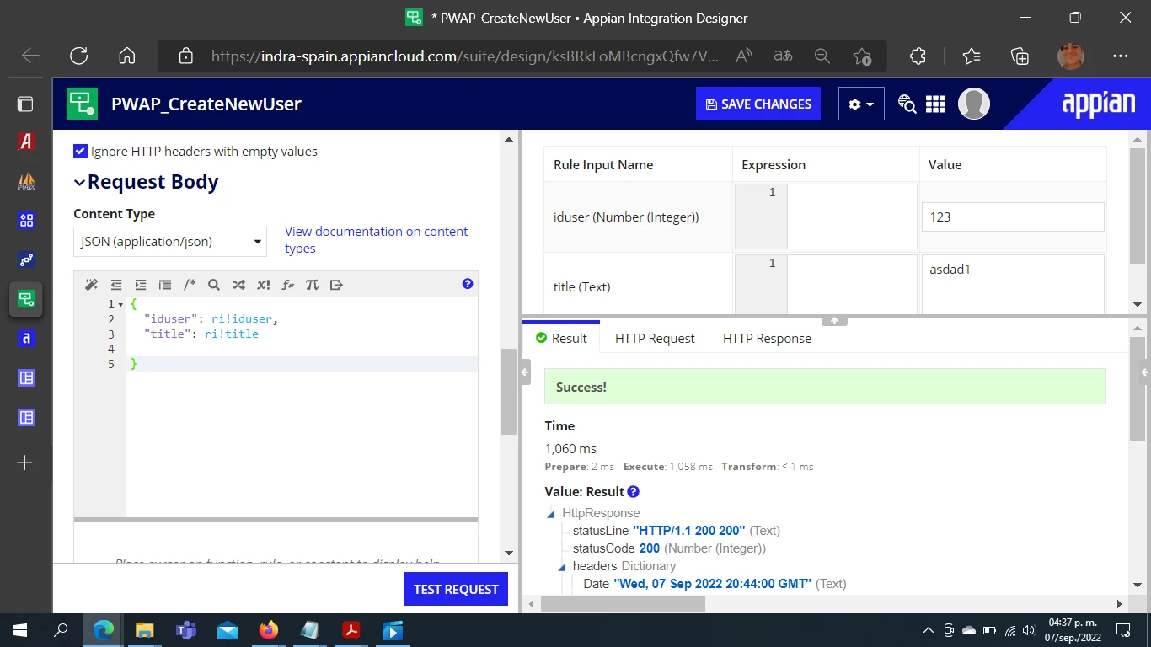Click the outdent icon in editor toolbar
The width and height of the screenshot is (1151, 647).
[x=116, y=285]
